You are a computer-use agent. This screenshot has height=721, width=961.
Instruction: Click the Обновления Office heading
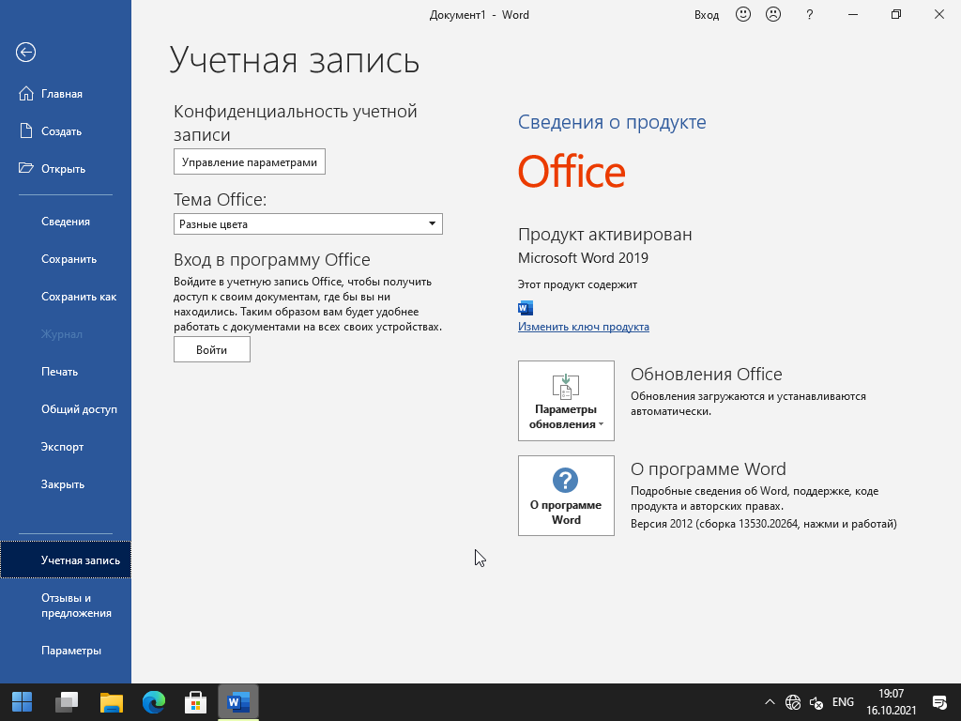pos(706,374)
